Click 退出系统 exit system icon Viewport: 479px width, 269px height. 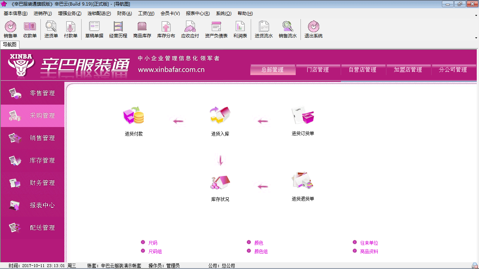314,30
